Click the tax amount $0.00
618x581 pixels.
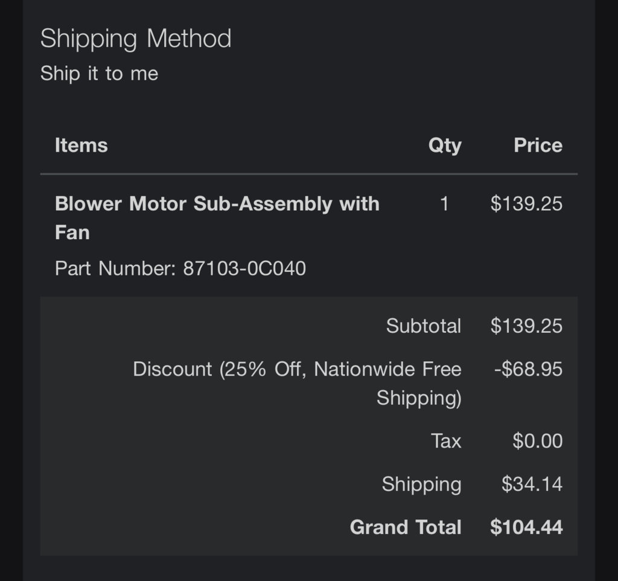coord(538,441)
